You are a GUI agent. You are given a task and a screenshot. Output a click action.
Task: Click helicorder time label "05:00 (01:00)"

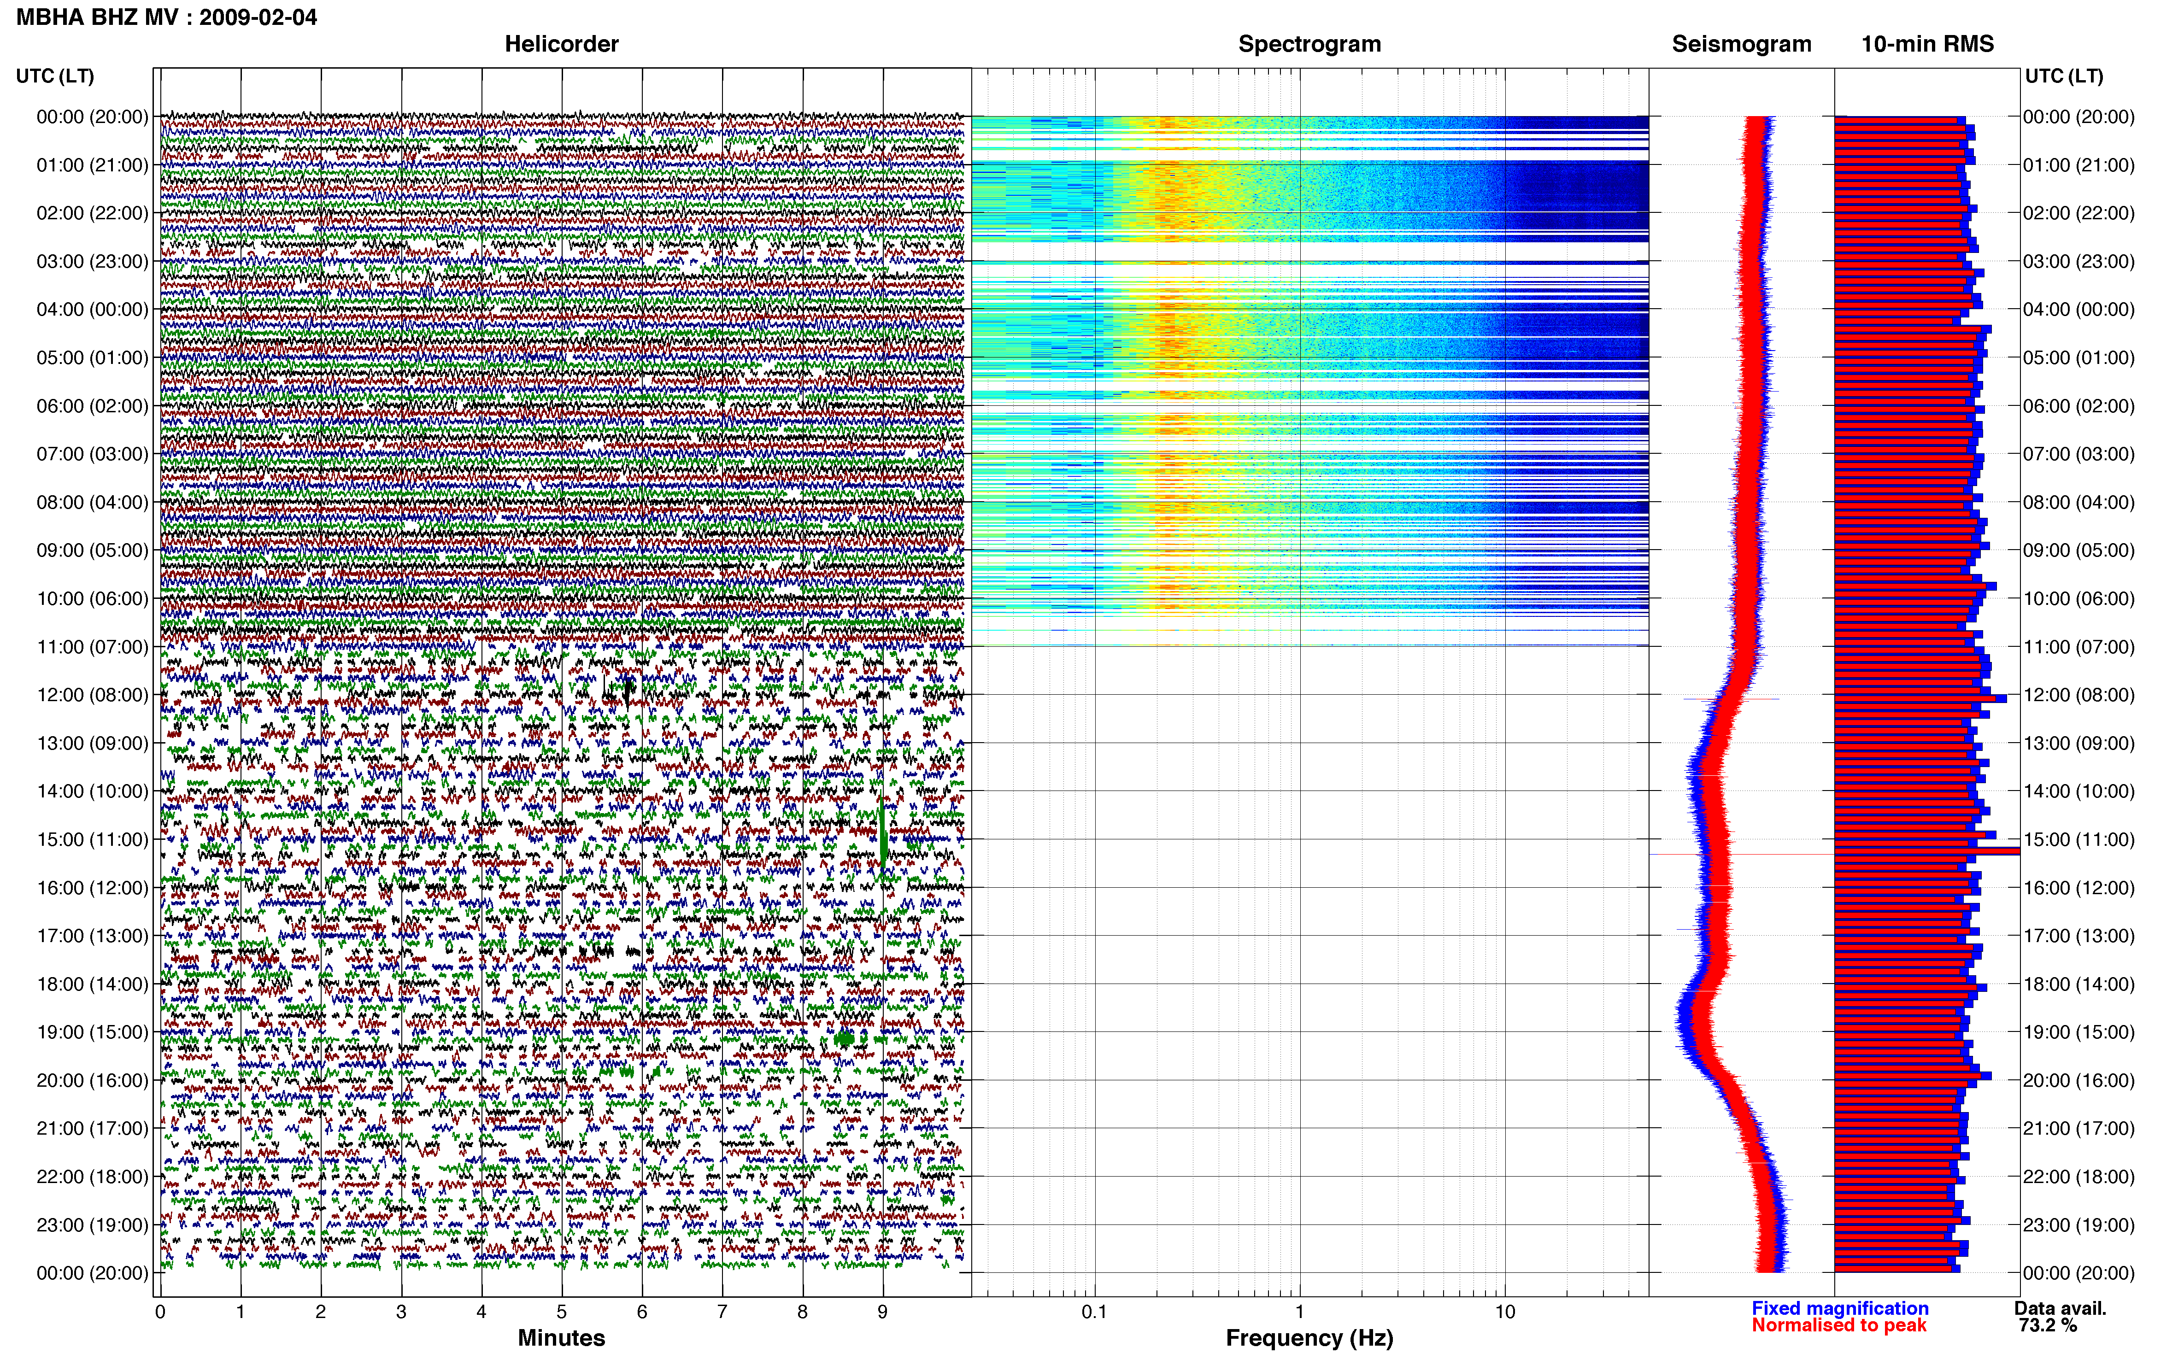pos(92,357)
